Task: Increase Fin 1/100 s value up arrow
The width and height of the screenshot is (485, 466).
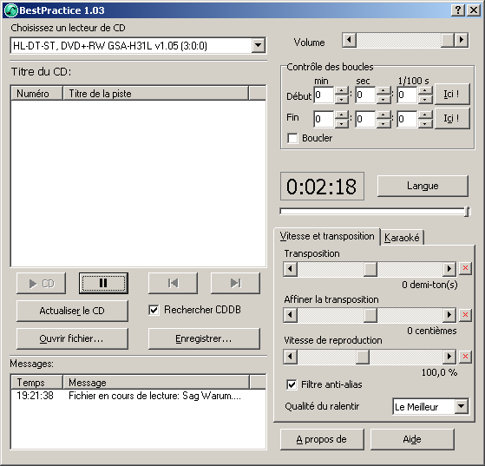Action: [x=425, y=115]
